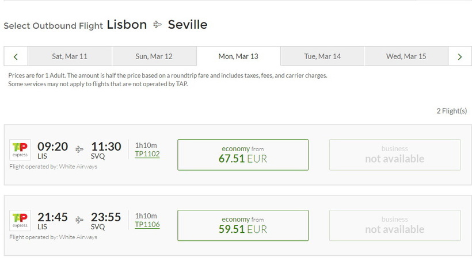Pick the Wed, Mar 15 date tab

pyautogui.click(x=406, y=56)
